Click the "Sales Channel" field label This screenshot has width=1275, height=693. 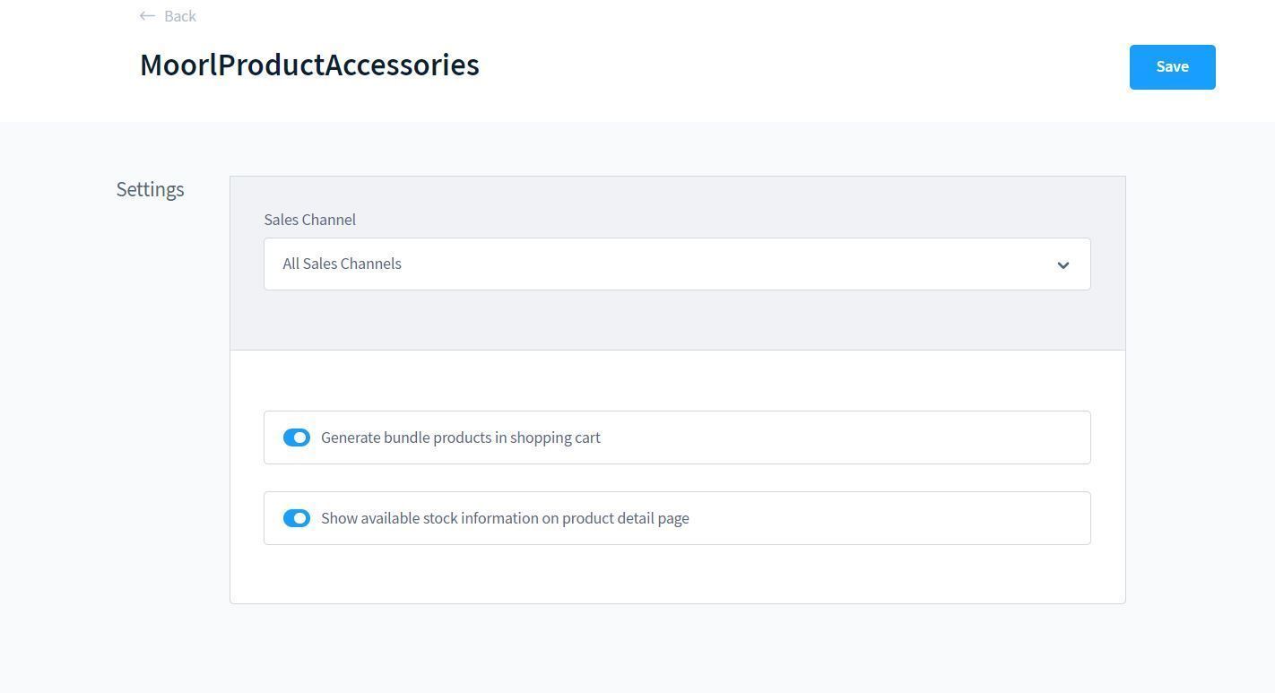[x=309, y=220]
